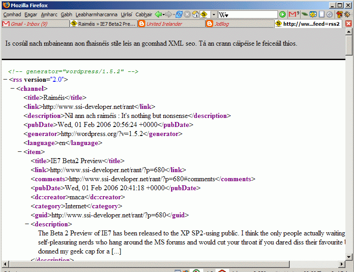Image resolution: width=354 pixels, height=272 pixels.
Task: Click the guid URL ?p=680 text
Action: [x=109, y=215]
